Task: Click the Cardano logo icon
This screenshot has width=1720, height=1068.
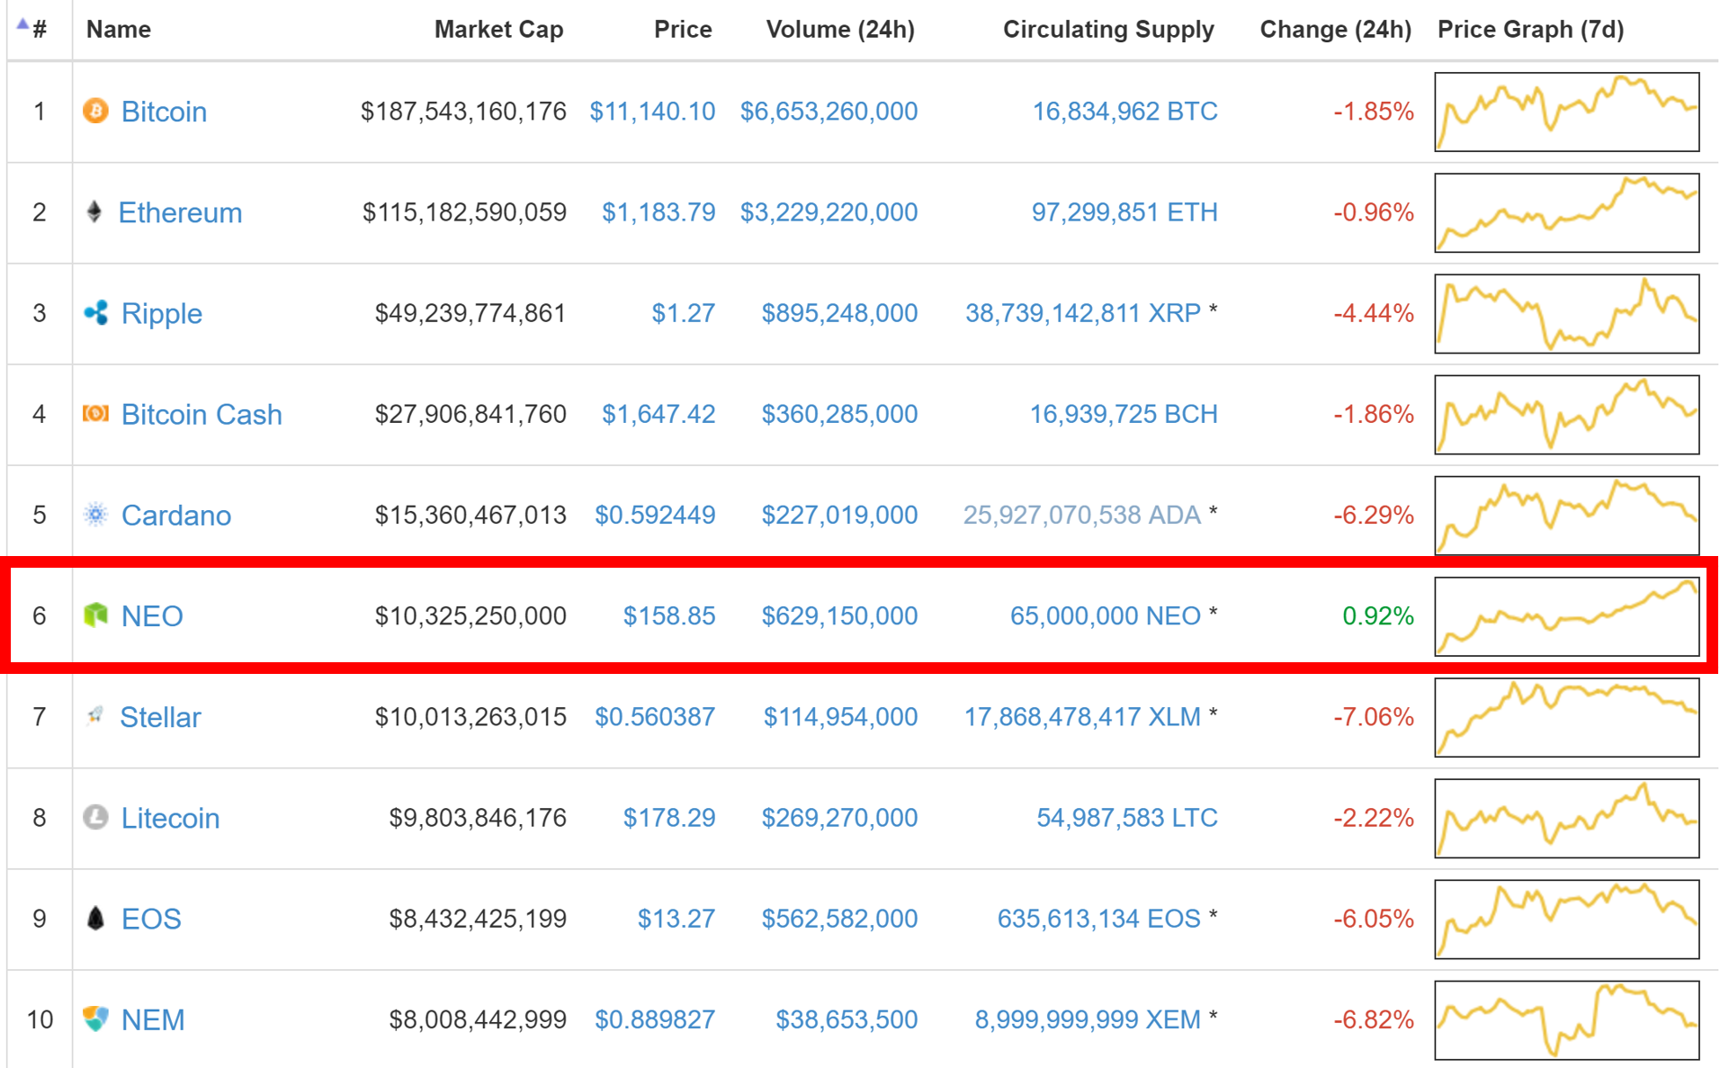Action: click(95, 514)
